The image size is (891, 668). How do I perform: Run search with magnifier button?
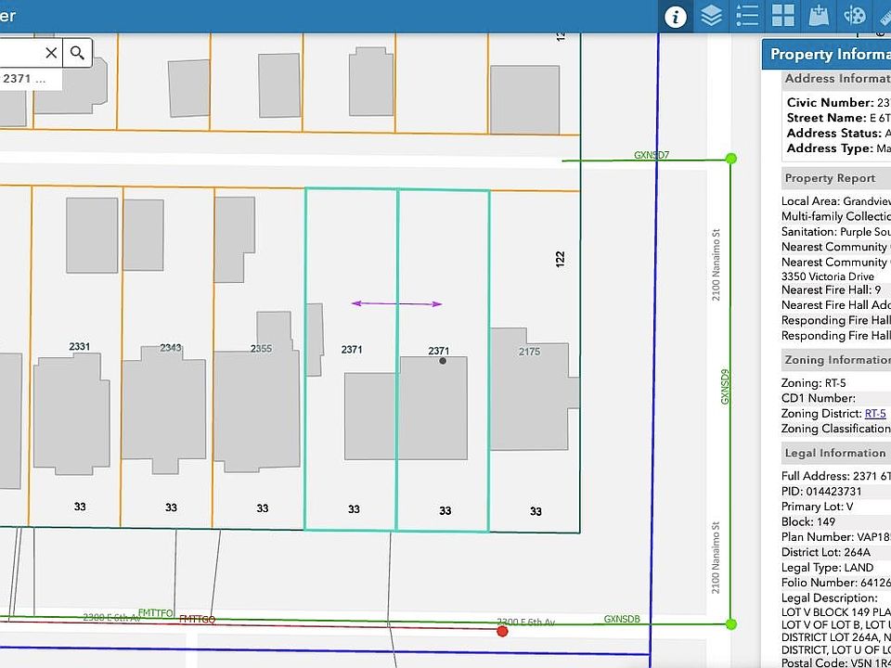77,54
